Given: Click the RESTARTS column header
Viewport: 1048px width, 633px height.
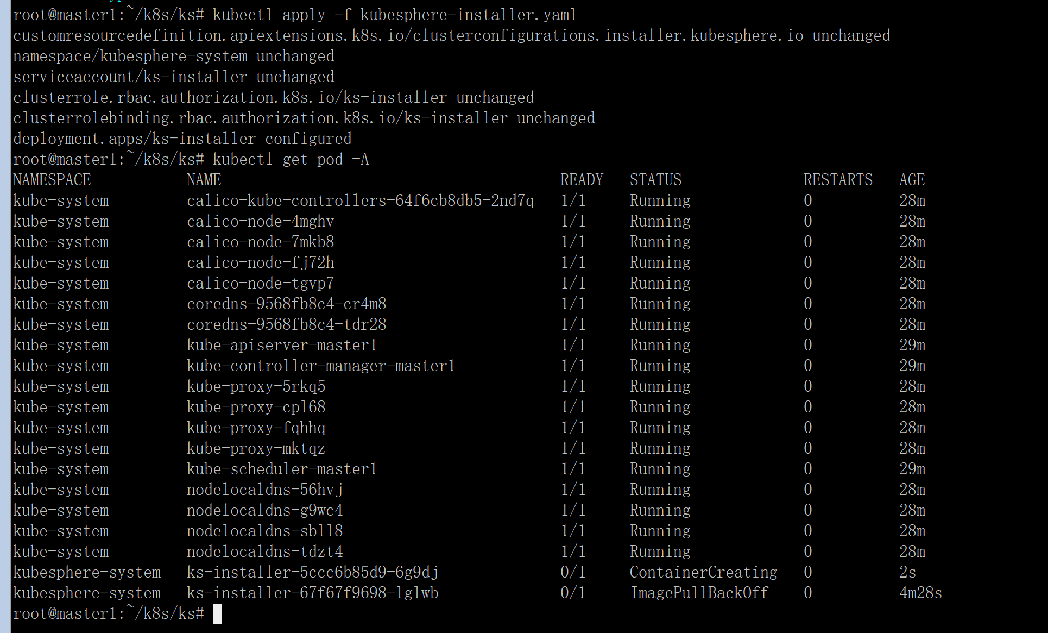Looking at the screenshot, I should click(x=838, y=180).
